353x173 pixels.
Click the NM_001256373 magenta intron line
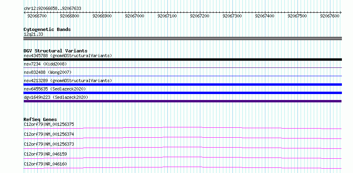pyautogui.click(x=182, y=148)
